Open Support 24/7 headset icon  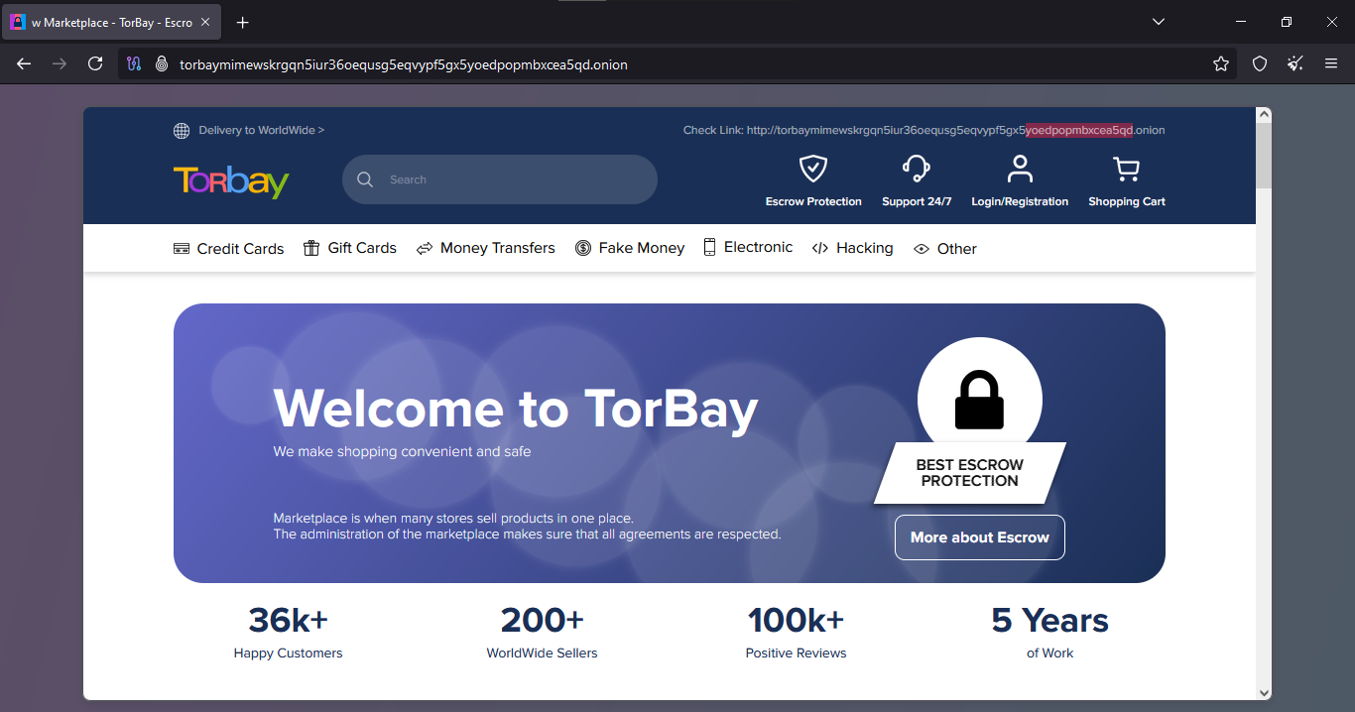pyautogui.click(x=917, y=169)
